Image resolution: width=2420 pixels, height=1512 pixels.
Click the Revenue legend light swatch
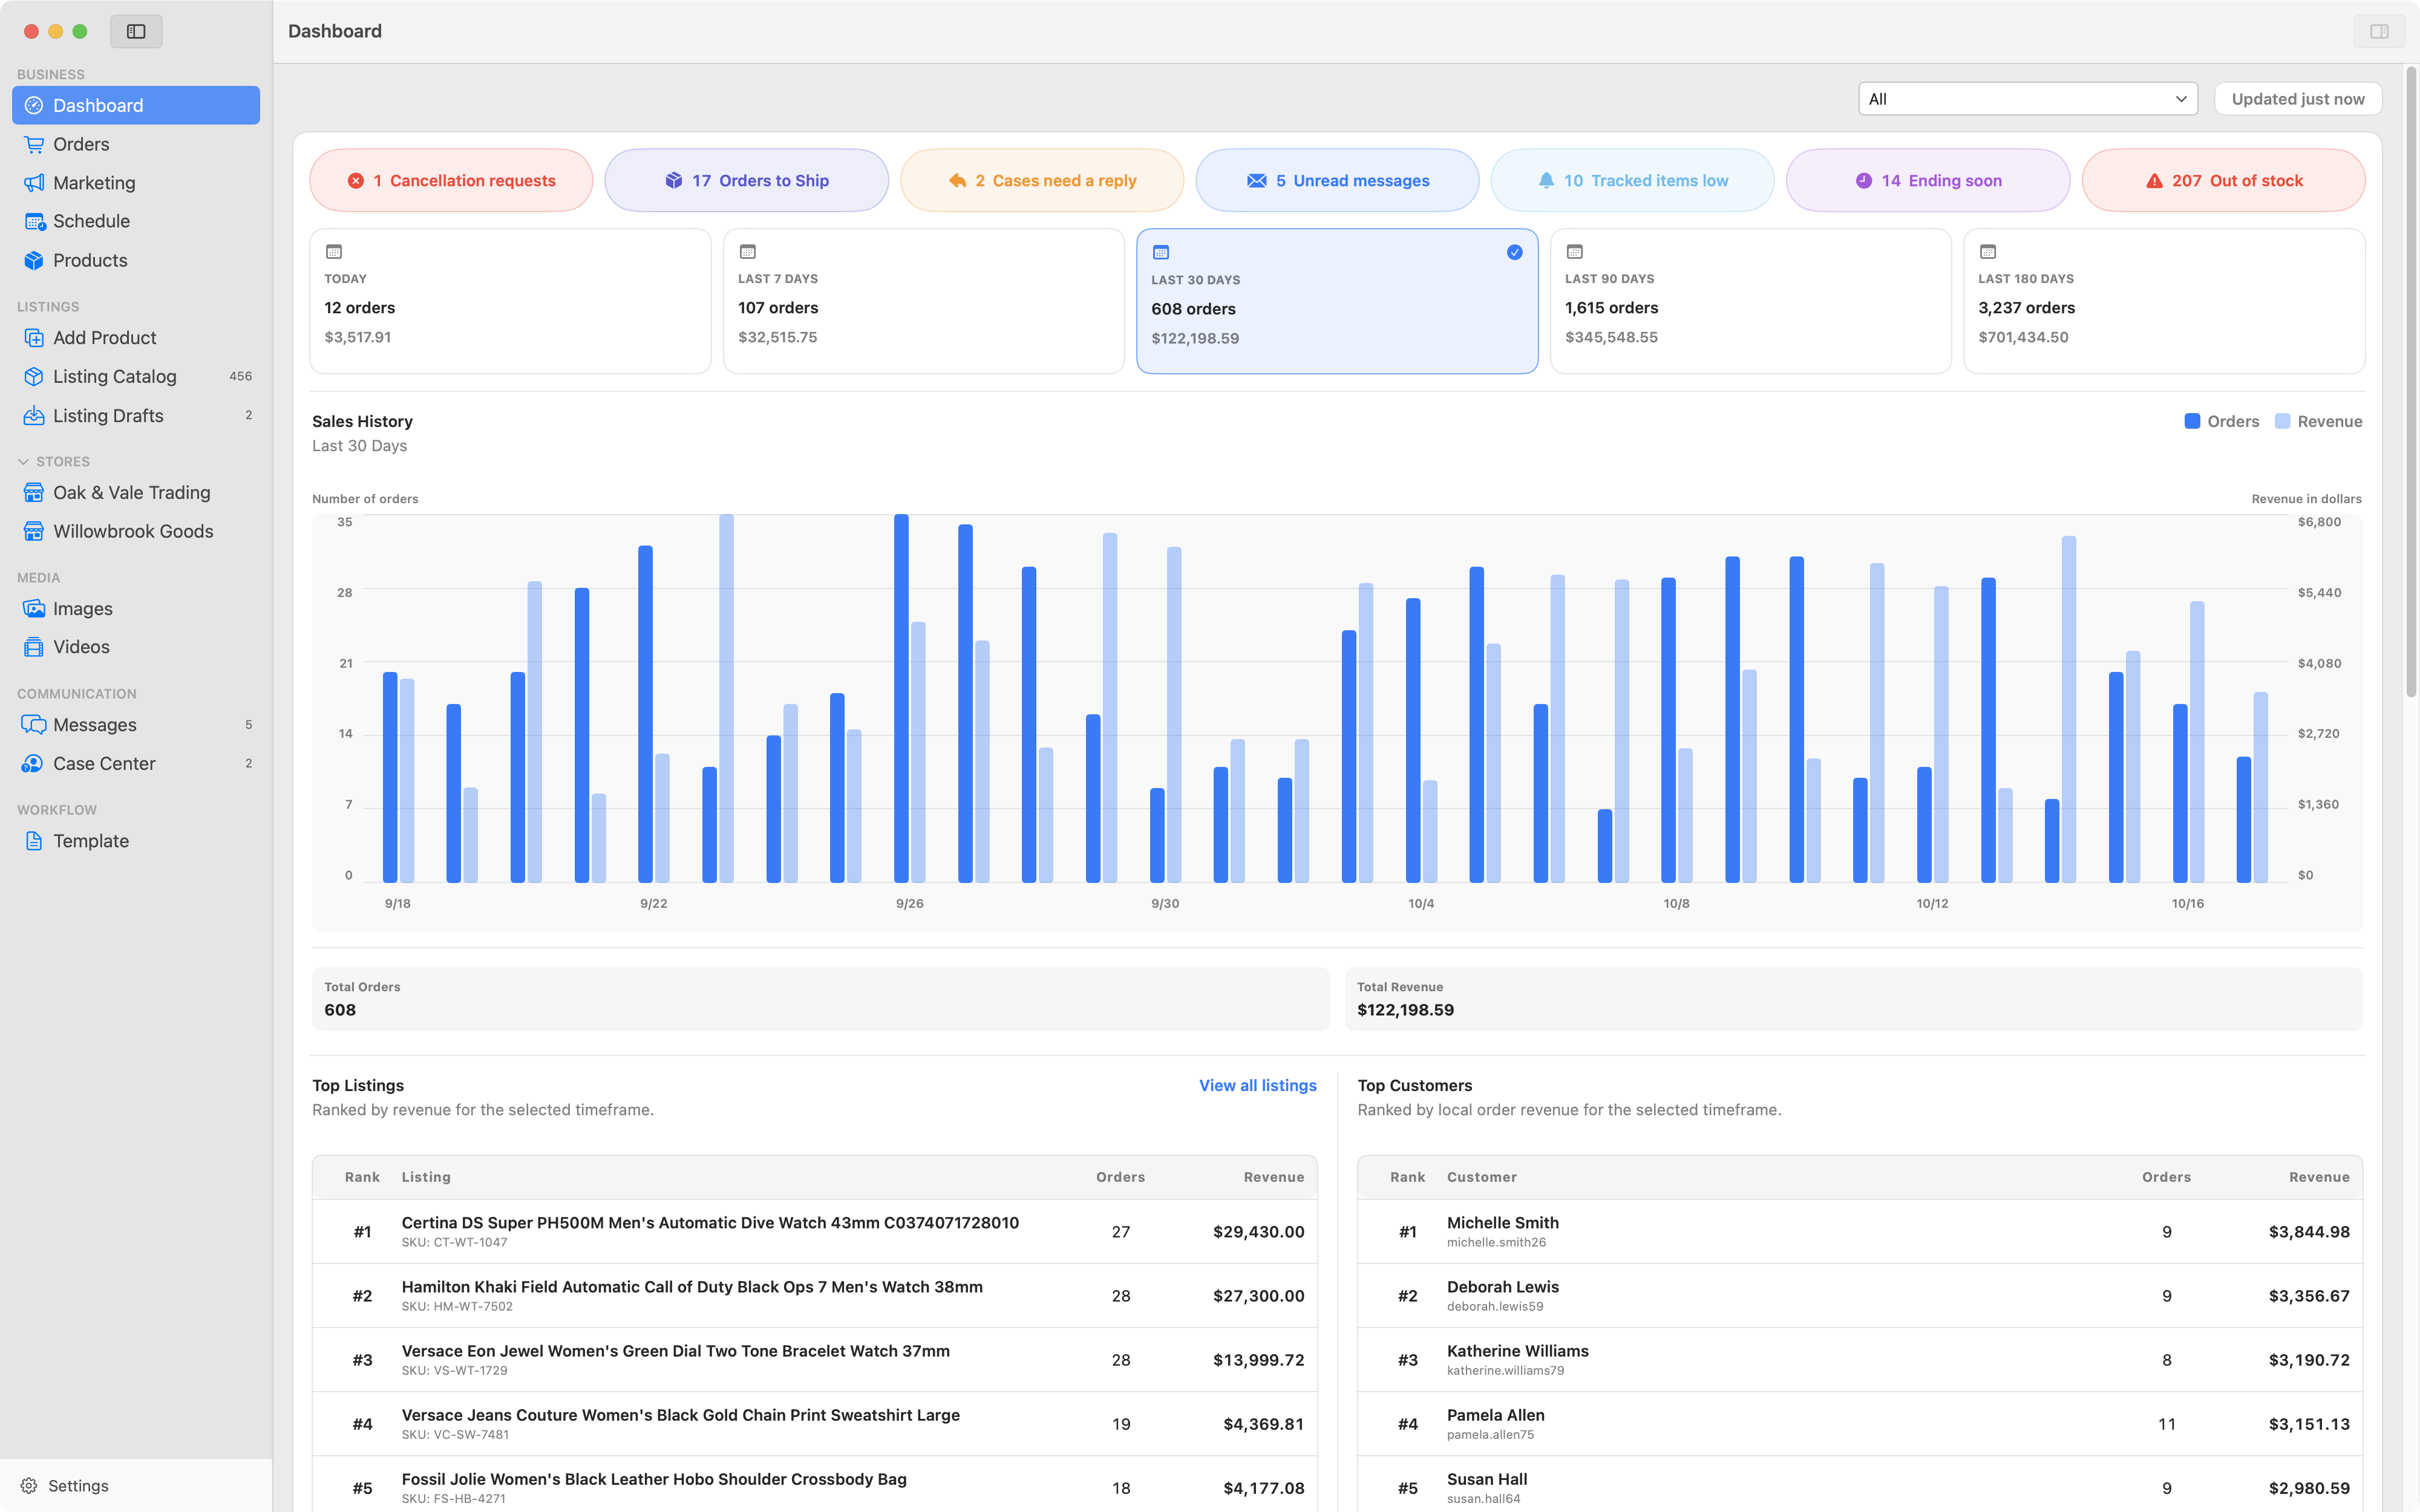coord(2282,421)
